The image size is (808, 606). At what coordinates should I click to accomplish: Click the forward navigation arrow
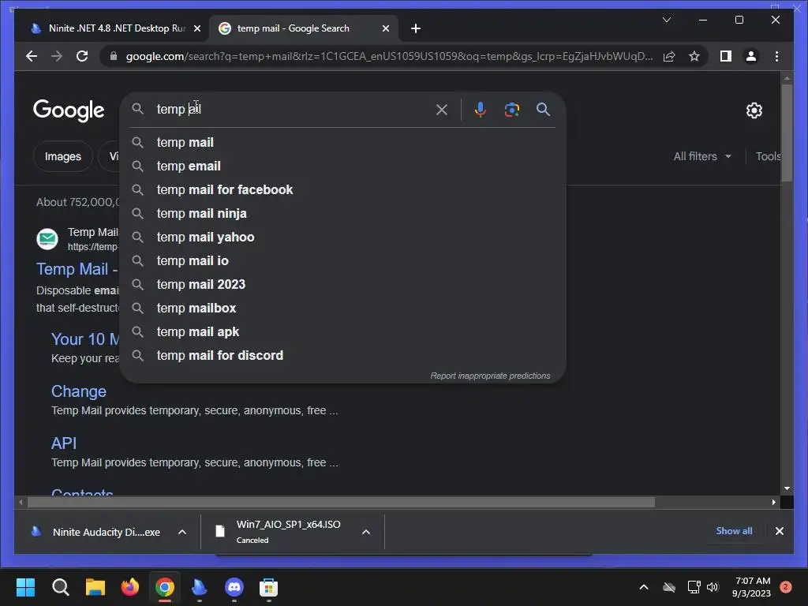[57, 56]
